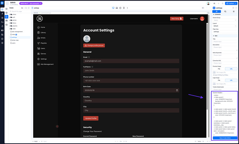Click the default profile picture thumbnail

(x=87, y=39)
